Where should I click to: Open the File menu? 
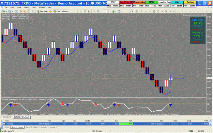(6, 7)
